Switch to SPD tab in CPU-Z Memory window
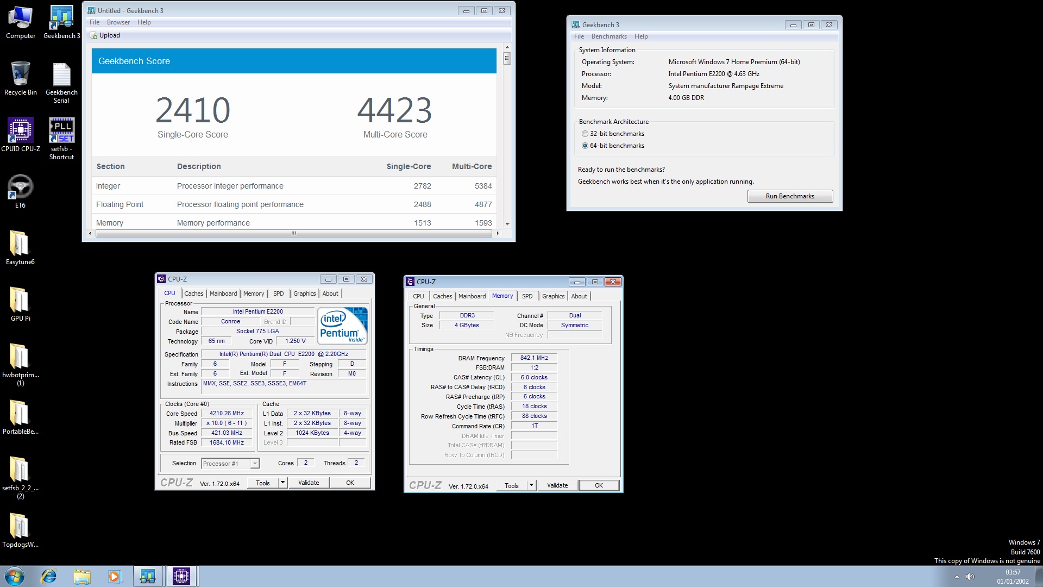 coord(527,296)
